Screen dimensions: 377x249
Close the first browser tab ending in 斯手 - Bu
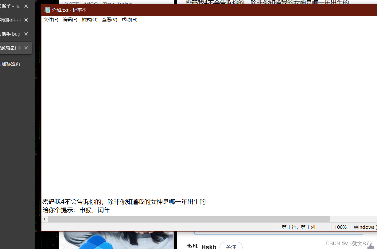point(26,6)
